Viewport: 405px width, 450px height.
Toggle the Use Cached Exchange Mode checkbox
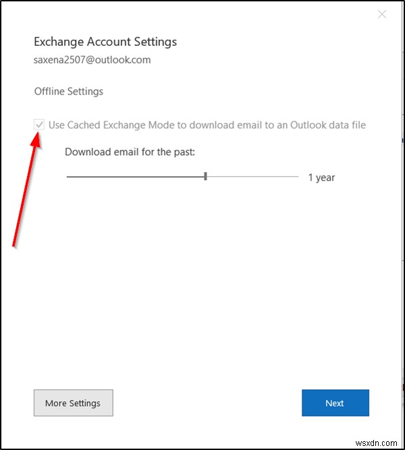(39, 125)
